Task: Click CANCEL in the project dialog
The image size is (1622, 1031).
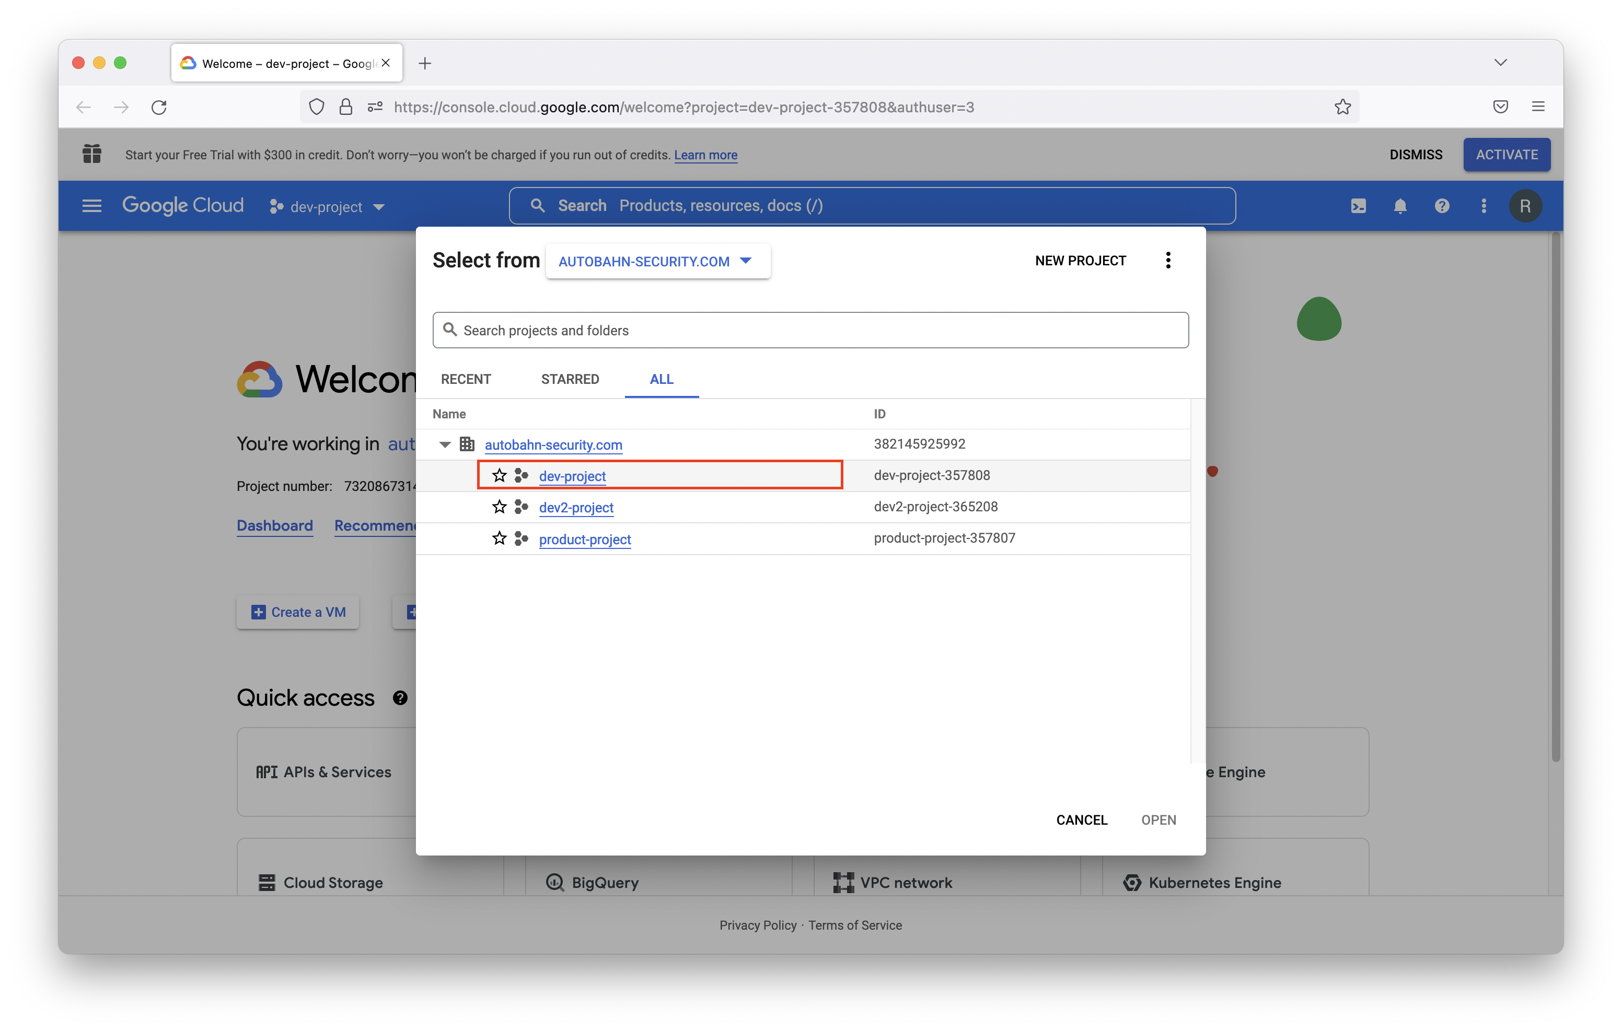Action: point(1081,819)
